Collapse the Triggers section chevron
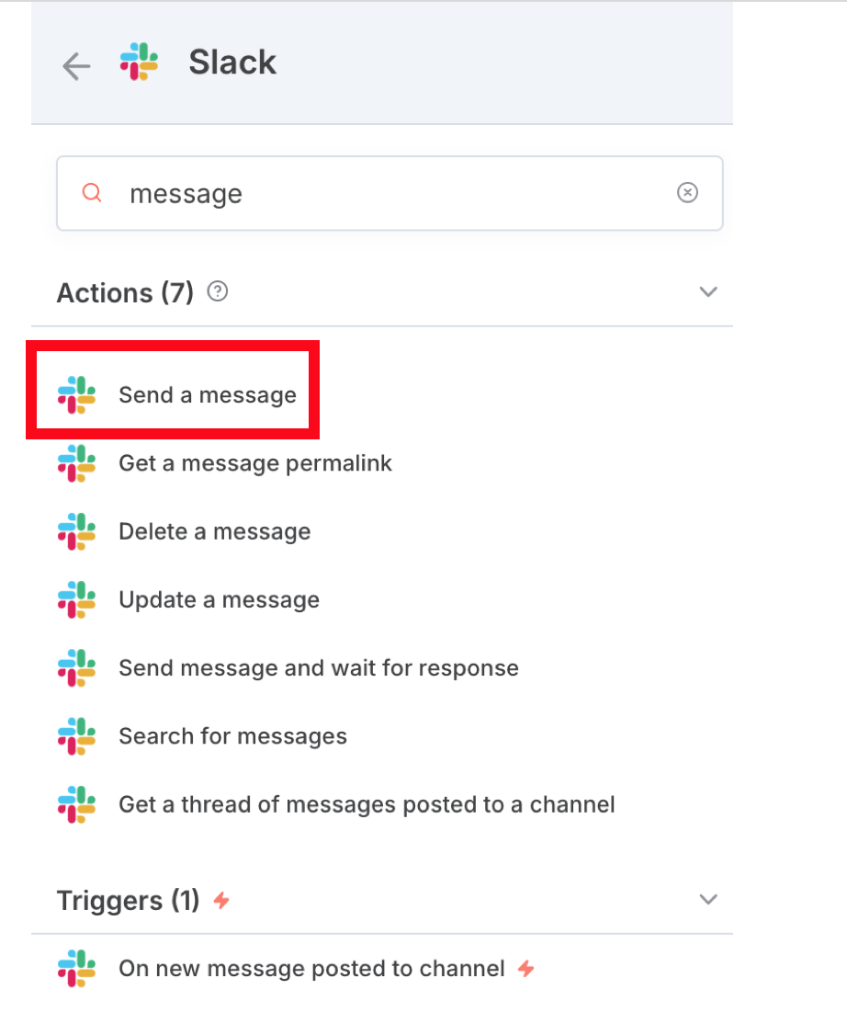The width and height of the screenshot is (847, 1024). [x=708, y=899]
